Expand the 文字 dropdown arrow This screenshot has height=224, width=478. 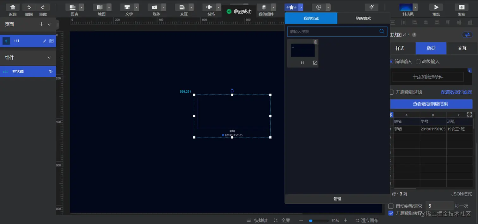click(136, 7)
